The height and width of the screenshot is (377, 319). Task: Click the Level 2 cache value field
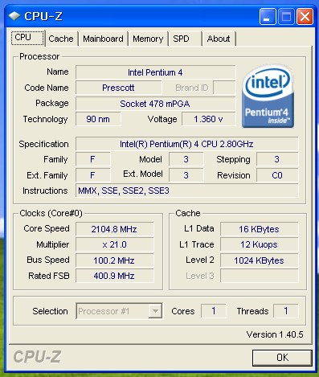[259, 260]
